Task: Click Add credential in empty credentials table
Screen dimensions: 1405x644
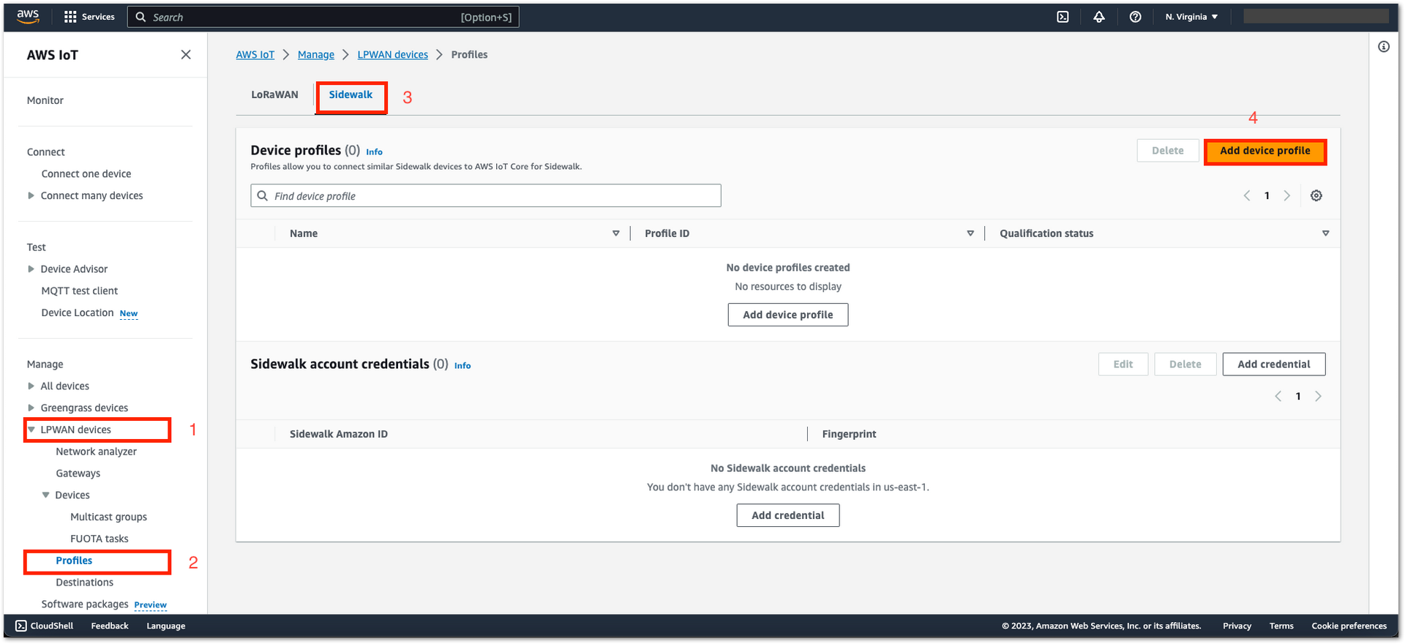Action: [788, 515]
